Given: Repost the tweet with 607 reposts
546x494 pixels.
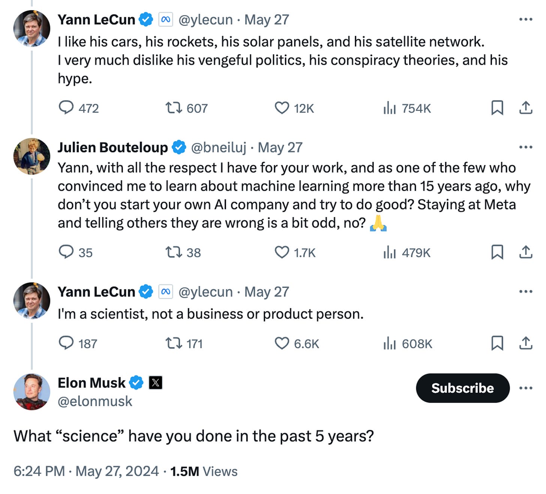Looking at the screenshot, I should tap(174, 108).
